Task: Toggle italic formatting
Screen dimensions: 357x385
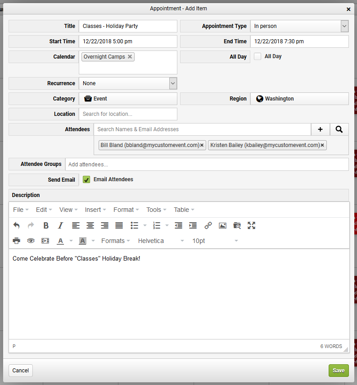Action: (60, 225)
